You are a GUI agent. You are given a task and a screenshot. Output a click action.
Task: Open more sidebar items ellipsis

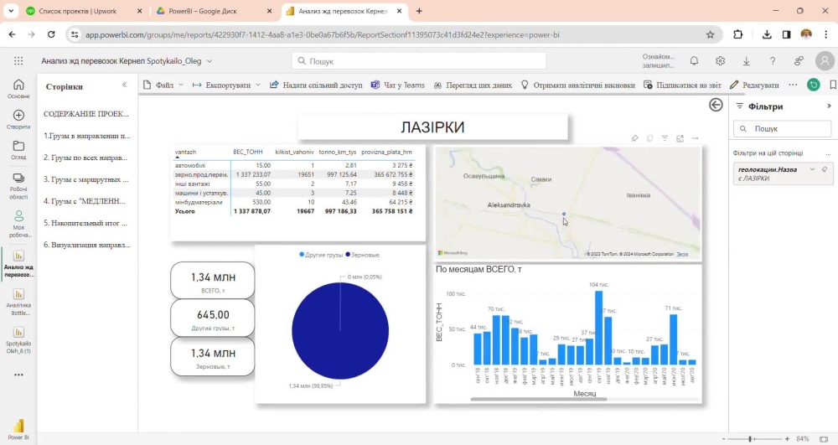18,375
